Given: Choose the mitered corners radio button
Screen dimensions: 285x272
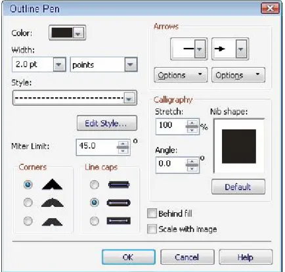Looking at the screenshot, I should (x=28, y=185).
